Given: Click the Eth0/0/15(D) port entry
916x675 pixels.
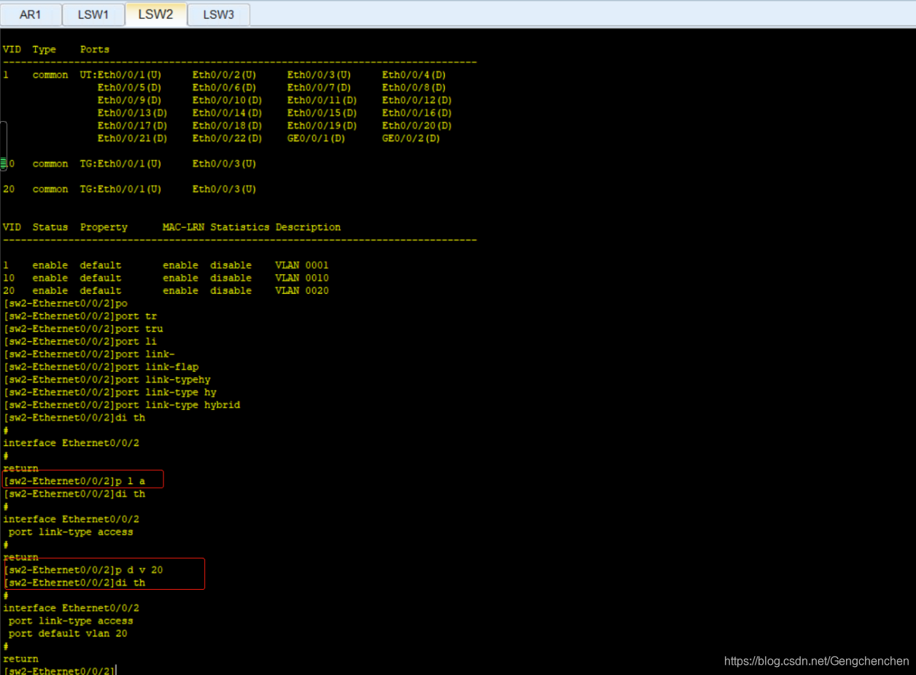Looking at the screenshot, I should tap(322, 113).
